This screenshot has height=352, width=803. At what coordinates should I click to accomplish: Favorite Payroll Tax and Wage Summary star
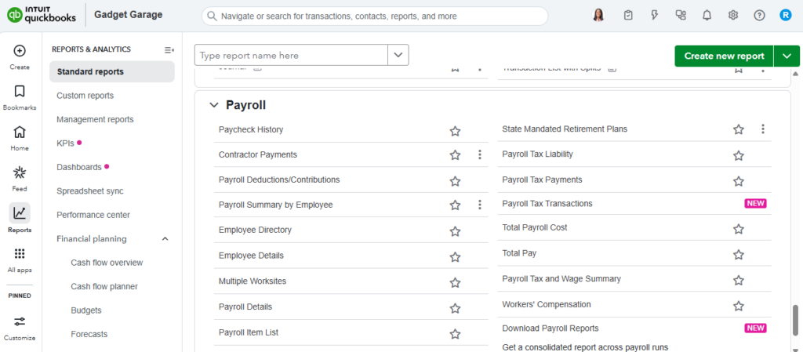click(739, 280)
